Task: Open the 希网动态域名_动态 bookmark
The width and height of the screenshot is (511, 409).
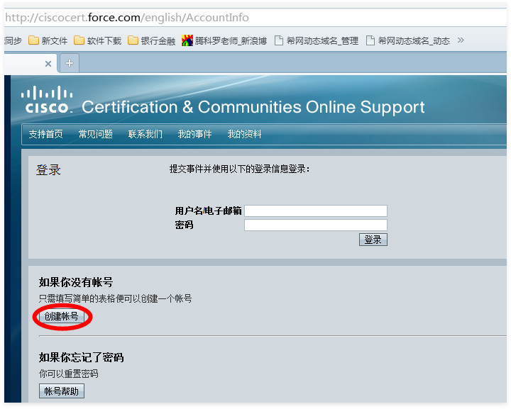Action: click(x=408, y=40)
